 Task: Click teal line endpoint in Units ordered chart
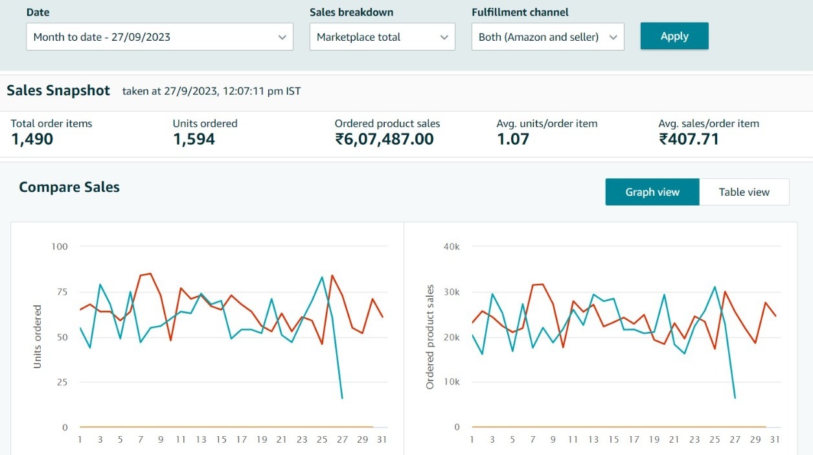pyautogui.click(x=342, y=398)
